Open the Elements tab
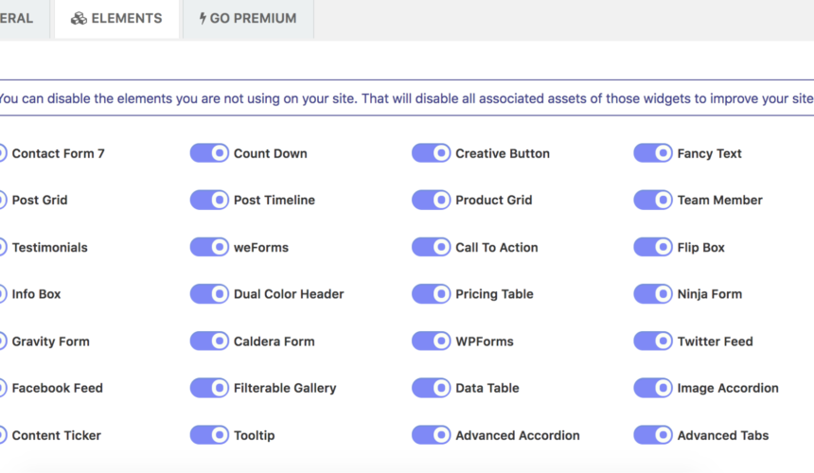The height and width of the screenshot is (473, 814). click(x=116, y=19)
